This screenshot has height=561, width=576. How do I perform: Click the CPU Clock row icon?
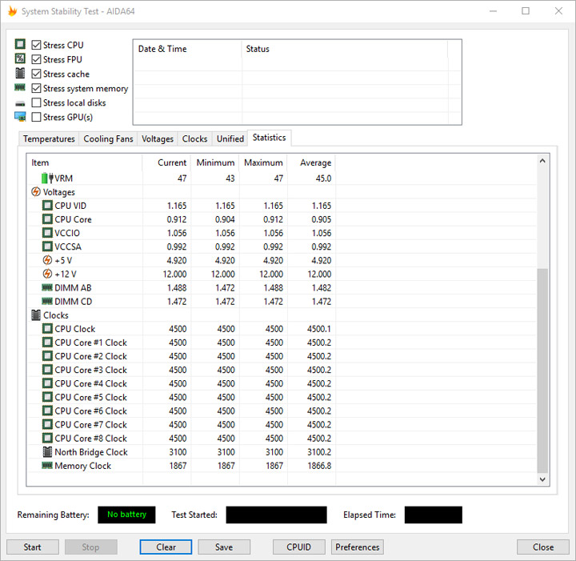click(47, 328)
